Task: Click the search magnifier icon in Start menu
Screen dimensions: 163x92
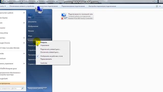Action: click(x=22, y=88)
